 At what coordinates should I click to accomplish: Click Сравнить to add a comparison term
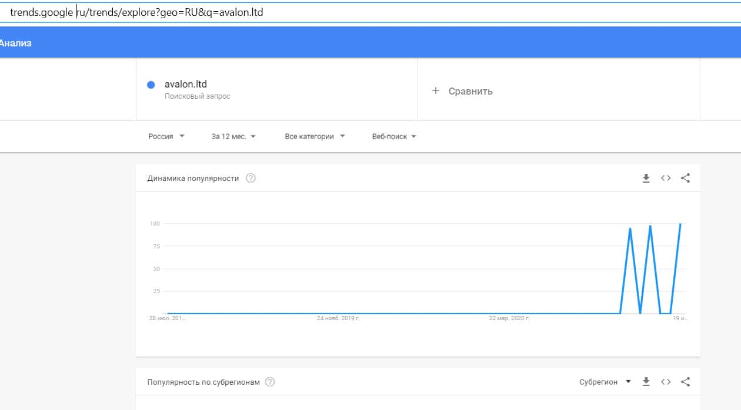(470, 91)
